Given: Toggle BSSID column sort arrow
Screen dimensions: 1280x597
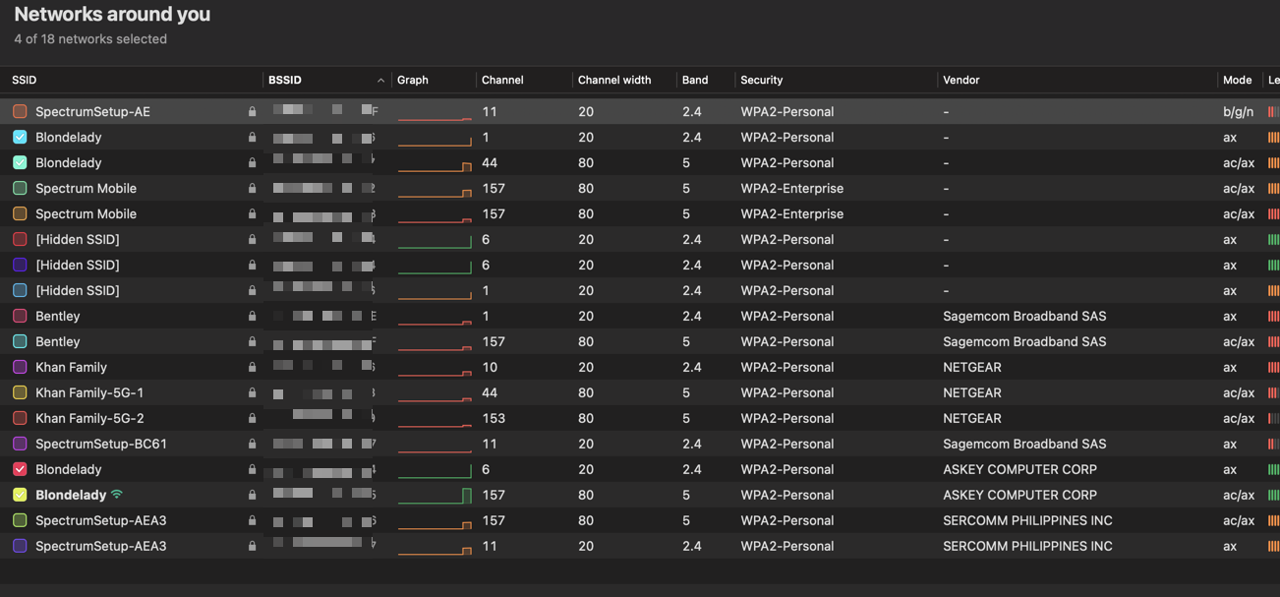Looking at the screenshot, I should [x=380, y=80].
